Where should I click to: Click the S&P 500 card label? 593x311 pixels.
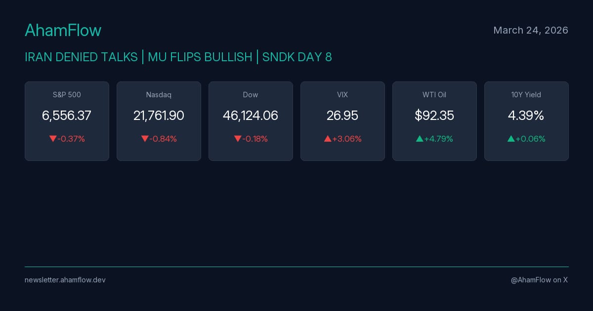click(67, 95)
